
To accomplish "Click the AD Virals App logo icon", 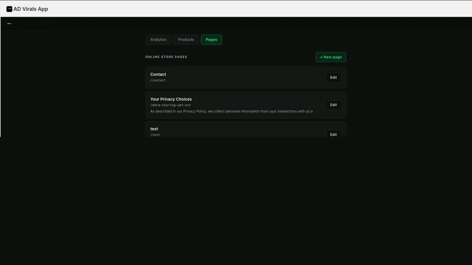I will pyautogui.click(x=9, y=9).
